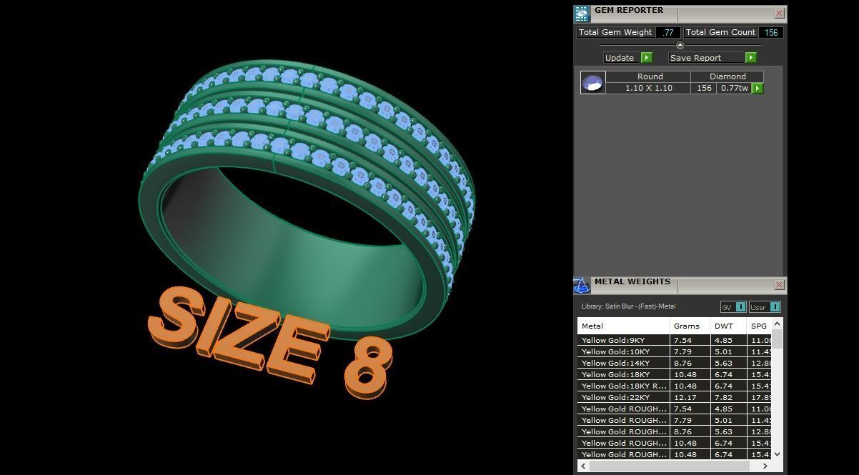Close the Metal Weights panel
This screenshot has width=859, height=475.
click(779, 285)
